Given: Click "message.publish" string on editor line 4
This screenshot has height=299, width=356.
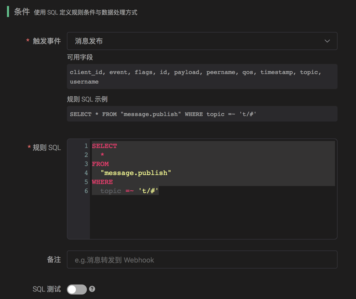Looking at the screenshot, I should (x=136, y=173).
